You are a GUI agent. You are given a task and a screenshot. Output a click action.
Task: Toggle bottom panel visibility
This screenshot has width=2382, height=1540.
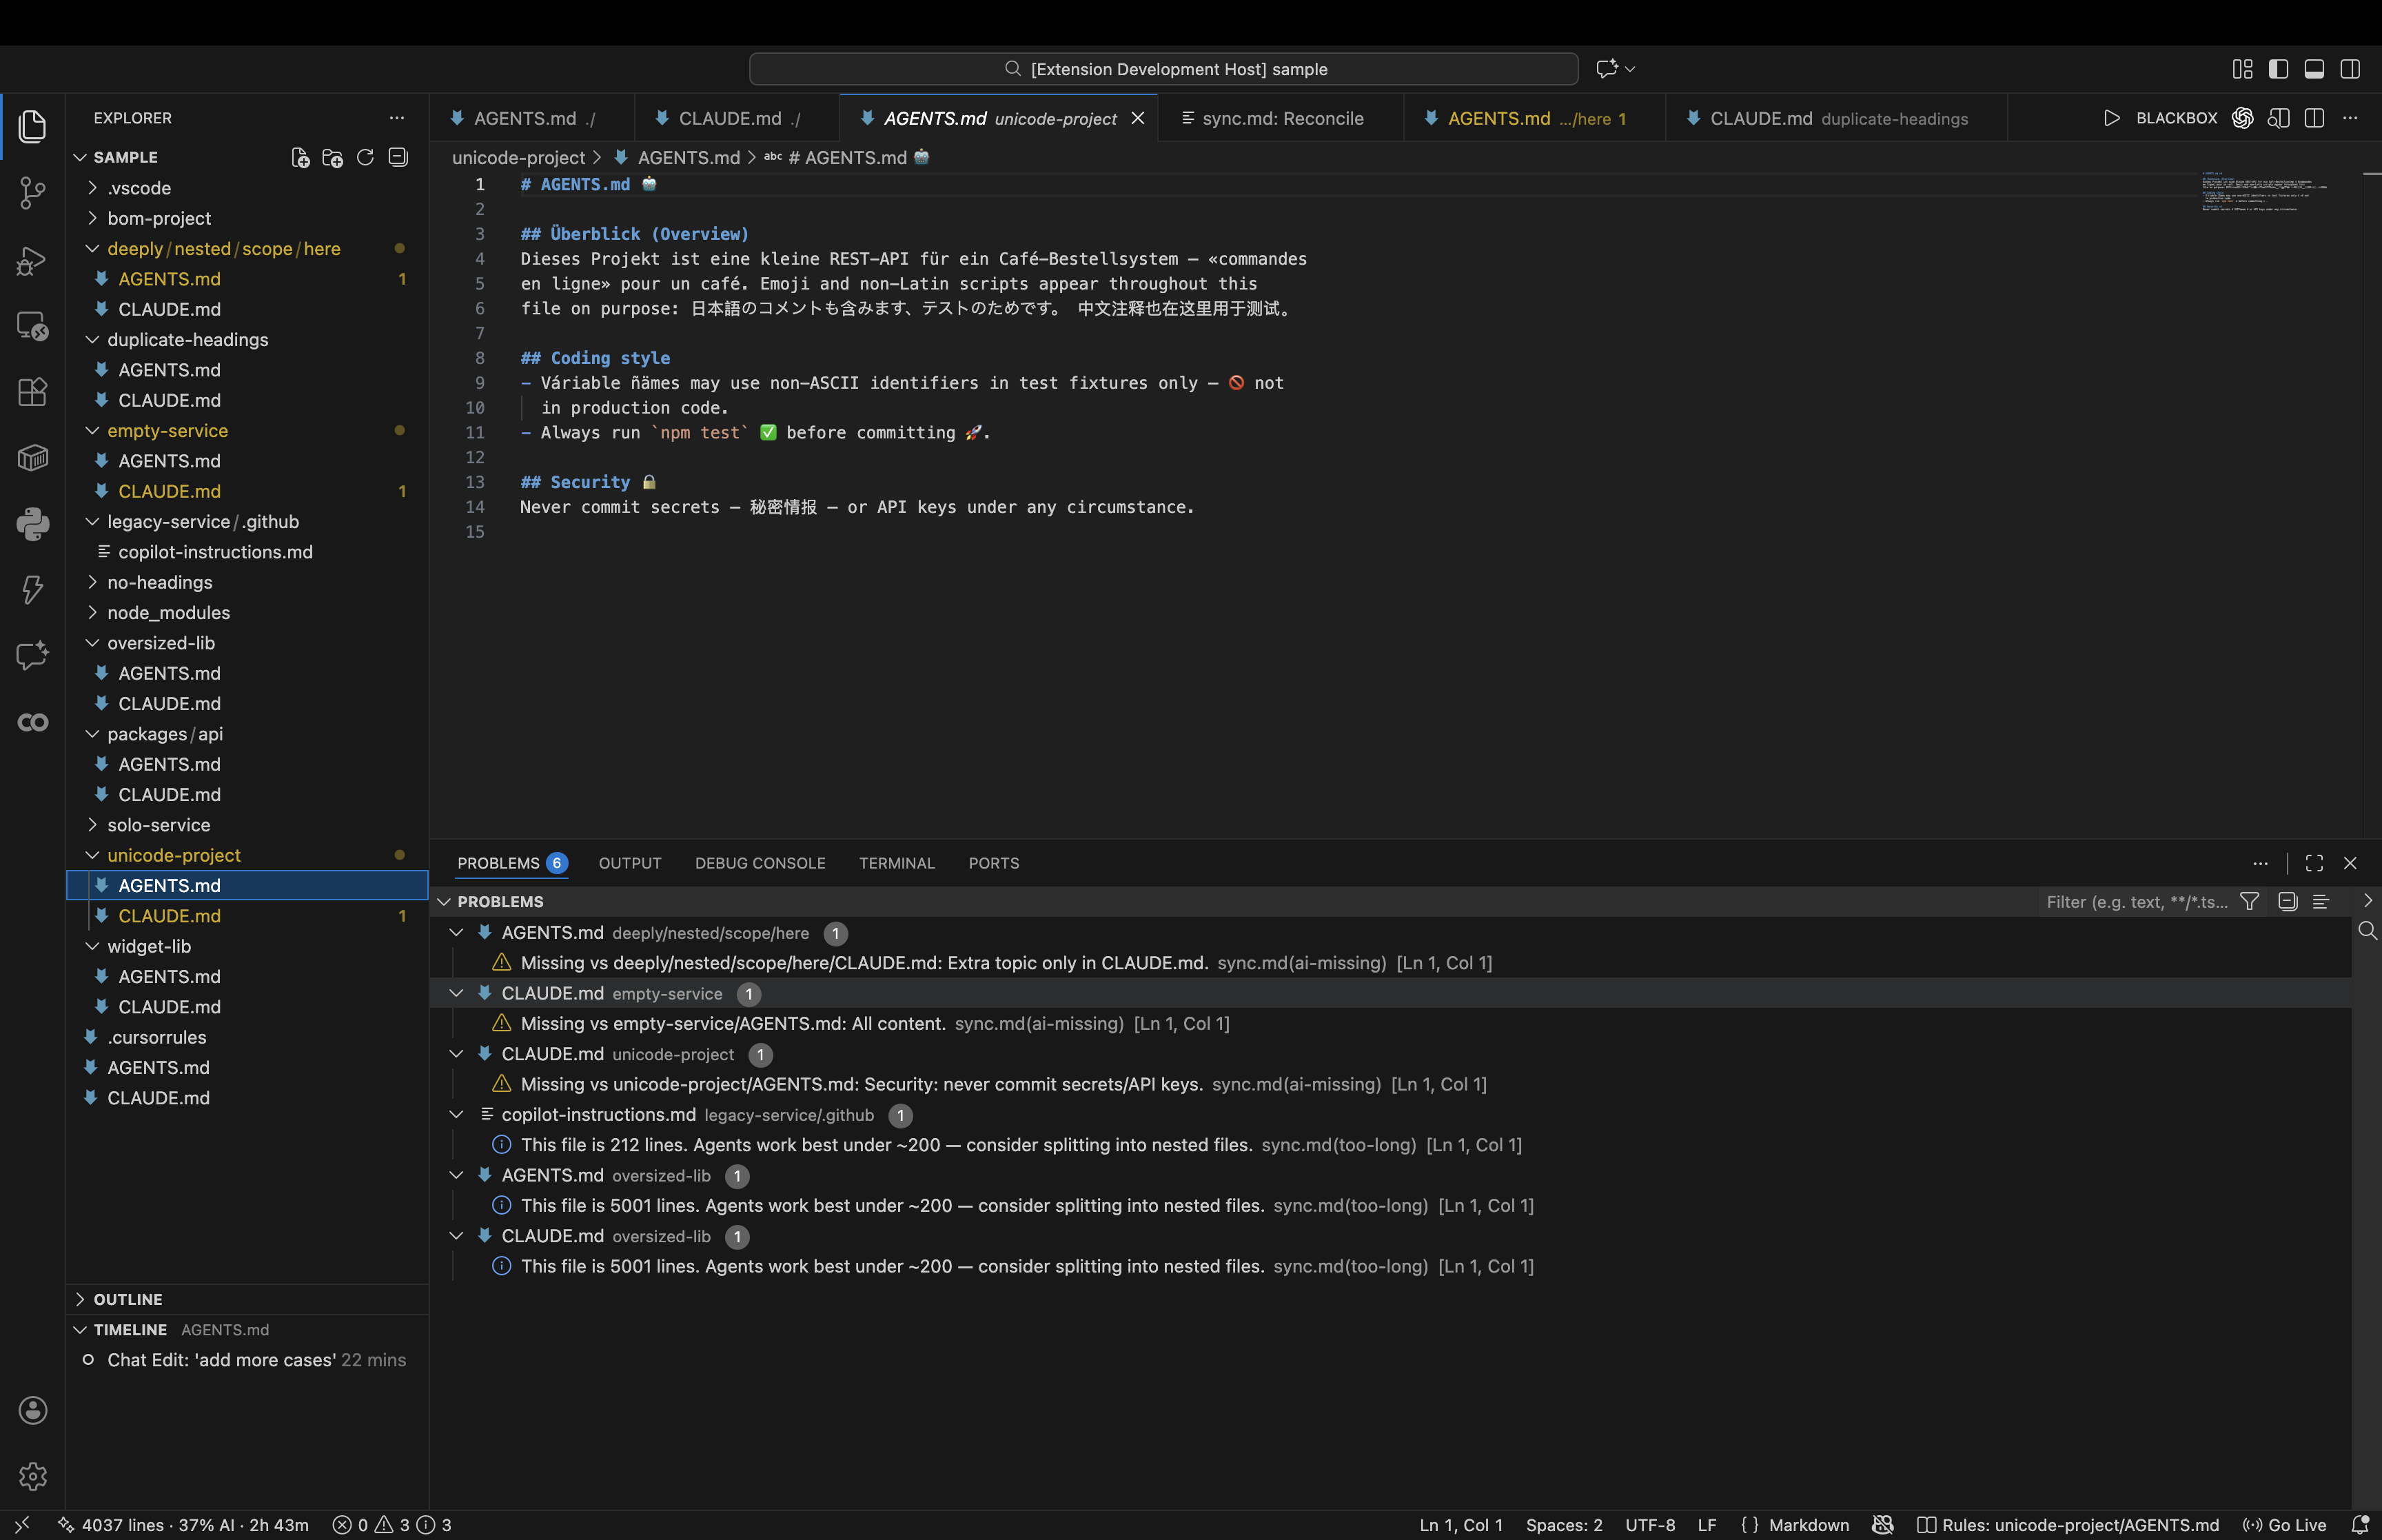click(2314, 68)
